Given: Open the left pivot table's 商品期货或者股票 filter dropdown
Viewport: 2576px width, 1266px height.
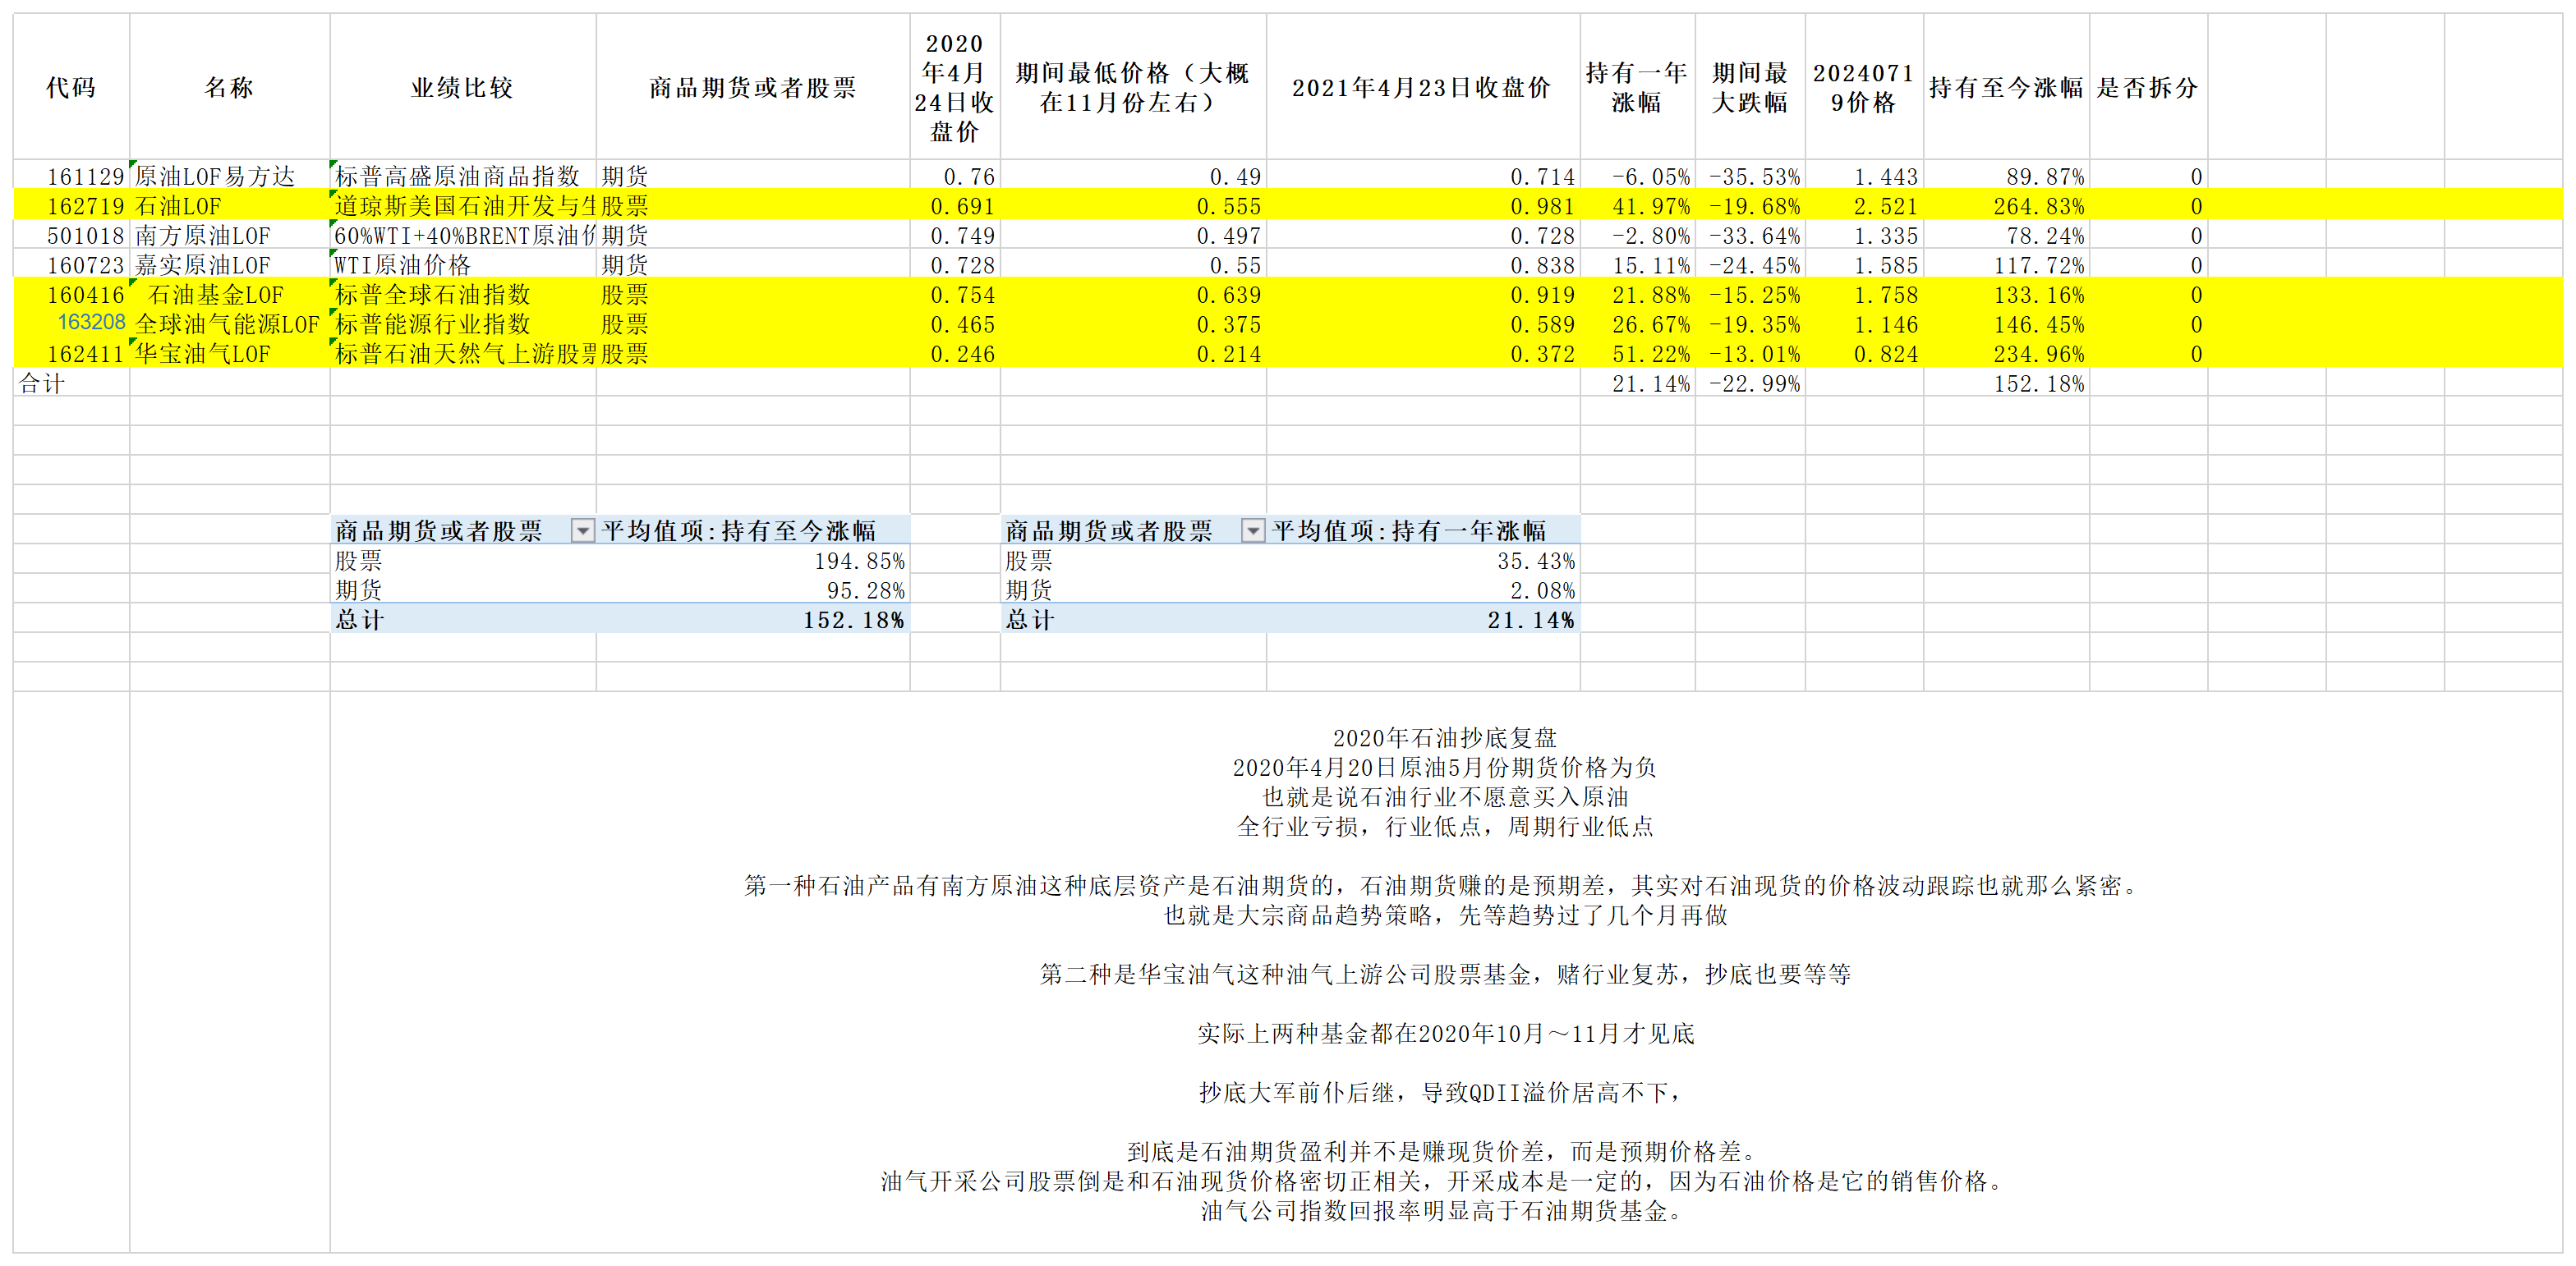Looking at the screenshot, I should [x=582, y=530].
